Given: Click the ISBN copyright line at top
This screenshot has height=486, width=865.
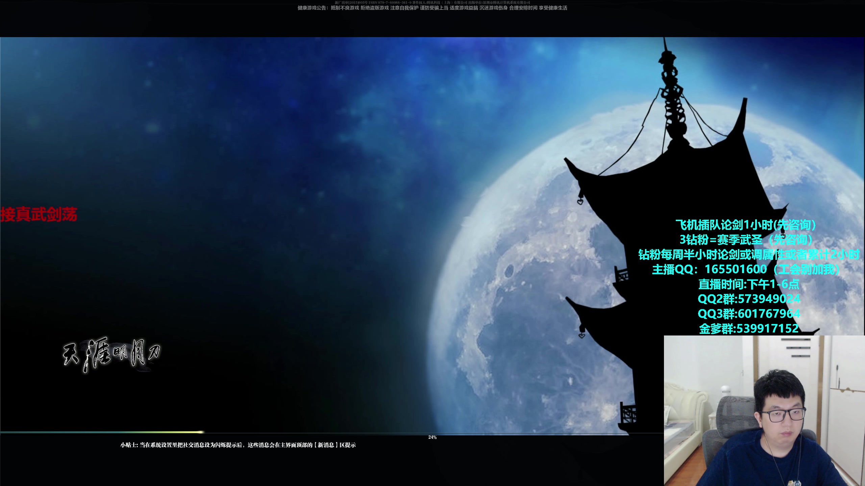Looking at the screenshot, I should point(432,2).
